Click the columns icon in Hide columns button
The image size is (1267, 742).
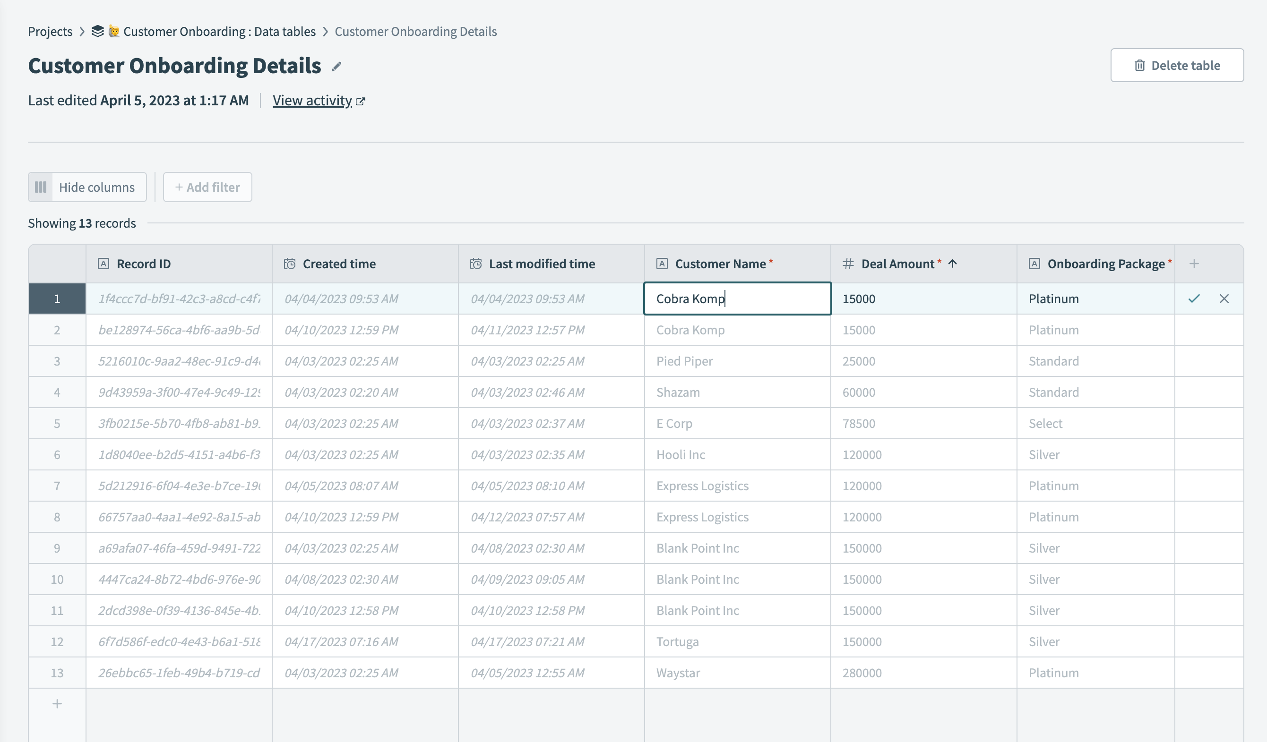tap(41, 187)
